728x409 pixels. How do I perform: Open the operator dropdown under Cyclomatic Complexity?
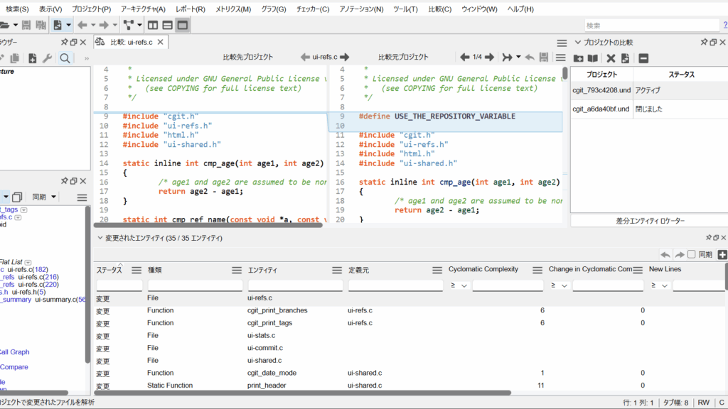tap(459, 285)
